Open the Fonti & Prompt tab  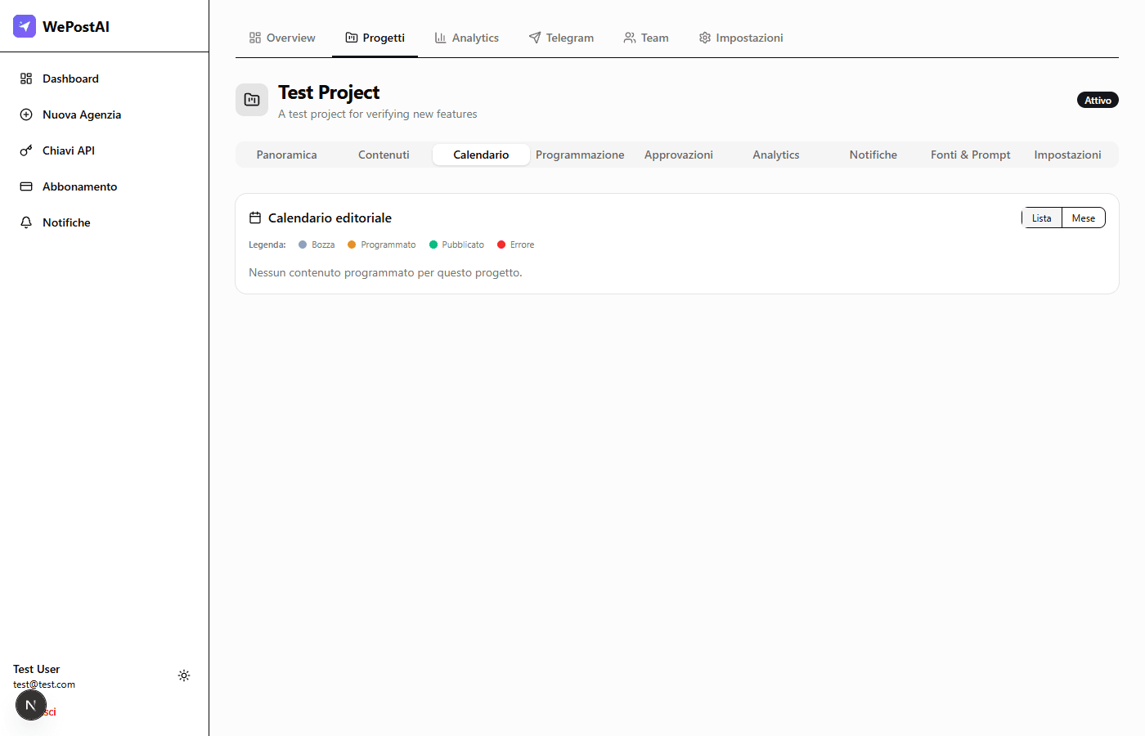pyautogui.click(x=970, y=155)
